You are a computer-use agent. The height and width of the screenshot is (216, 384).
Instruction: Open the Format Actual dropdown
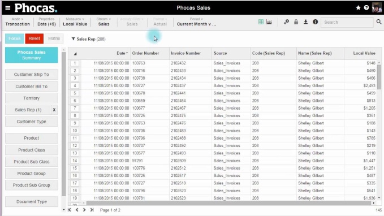click(x=160, y=21)
